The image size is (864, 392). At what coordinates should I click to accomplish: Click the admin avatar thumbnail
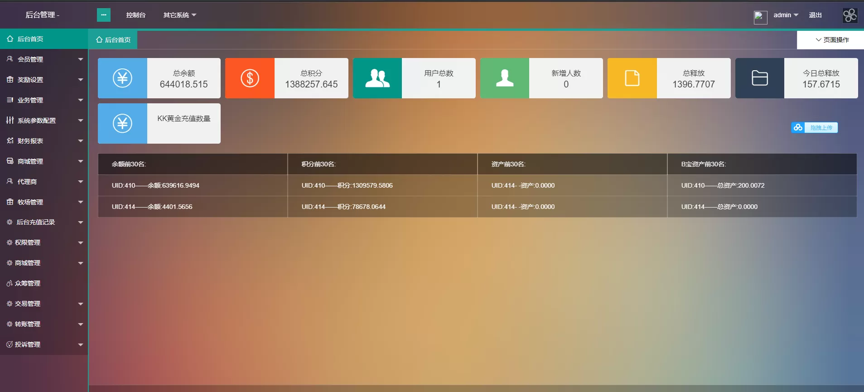click(x=760, y=17)
